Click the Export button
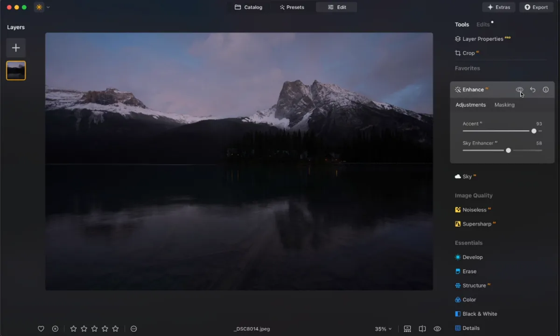Viewport: 560px width, 336px height. [536, 7]
